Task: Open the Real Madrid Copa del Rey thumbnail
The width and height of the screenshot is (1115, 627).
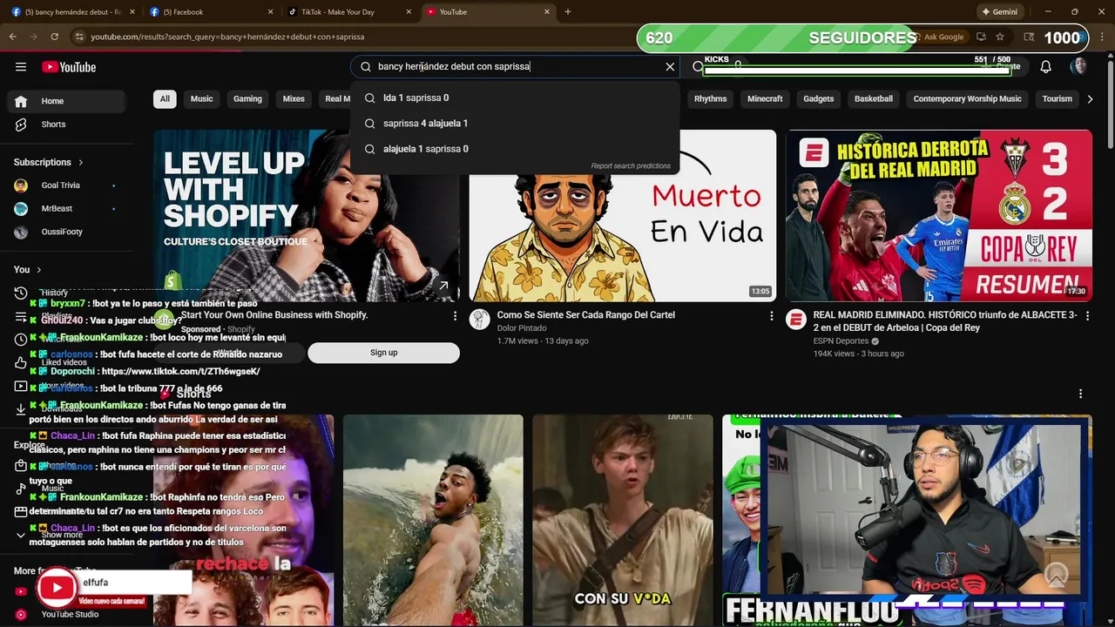Action: [x=939, y=215]
